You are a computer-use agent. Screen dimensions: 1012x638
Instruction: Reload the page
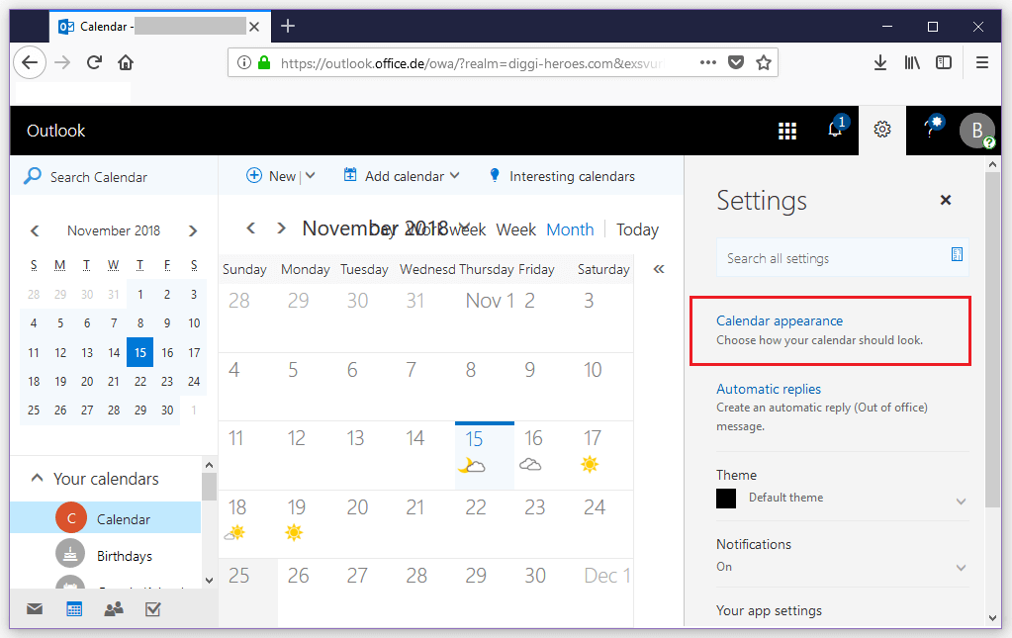[94, 62]
